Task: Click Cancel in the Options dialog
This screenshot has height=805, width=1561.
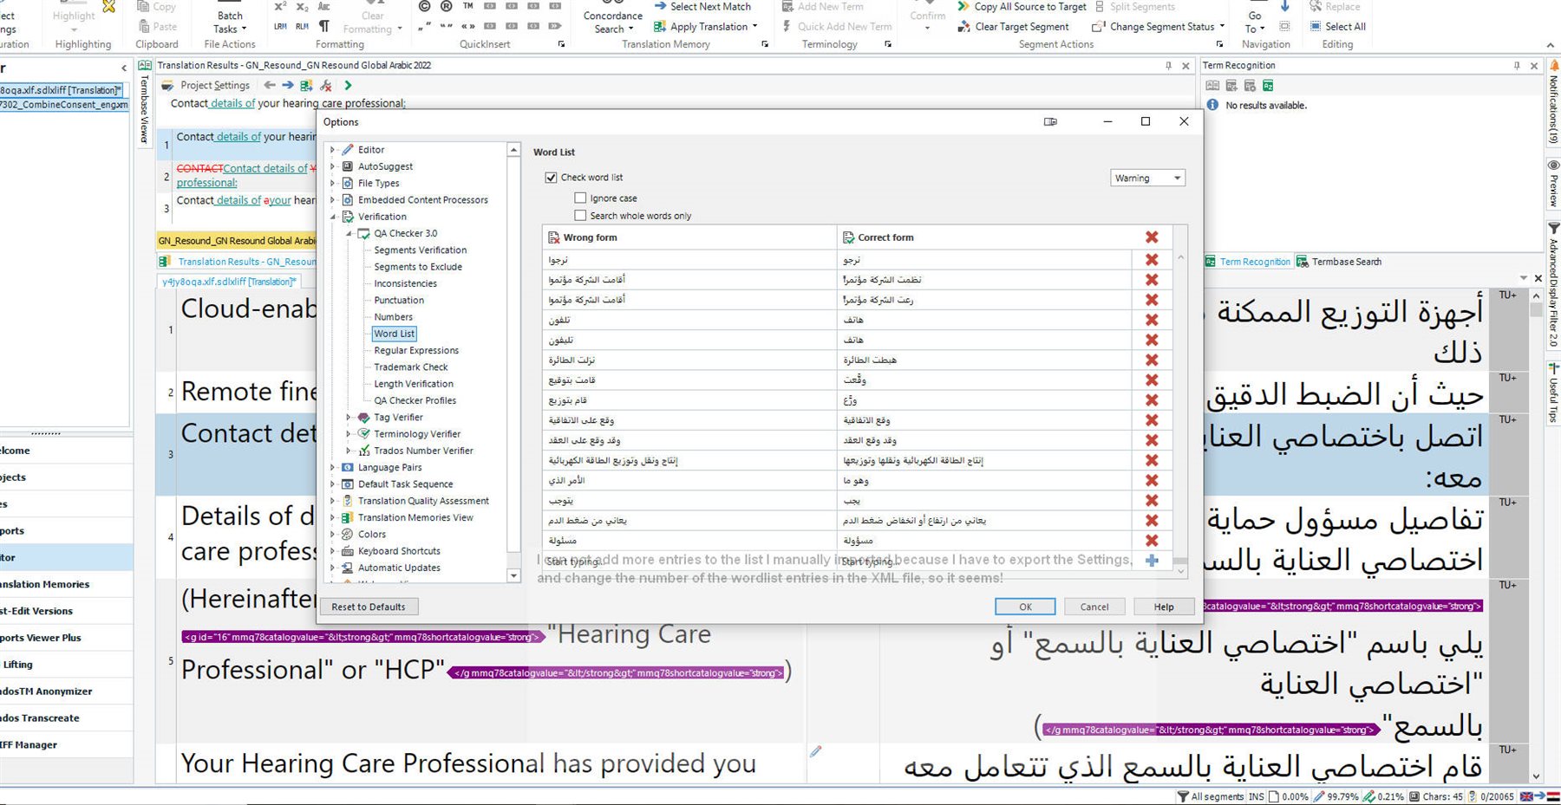Action: coord(1094,607)
